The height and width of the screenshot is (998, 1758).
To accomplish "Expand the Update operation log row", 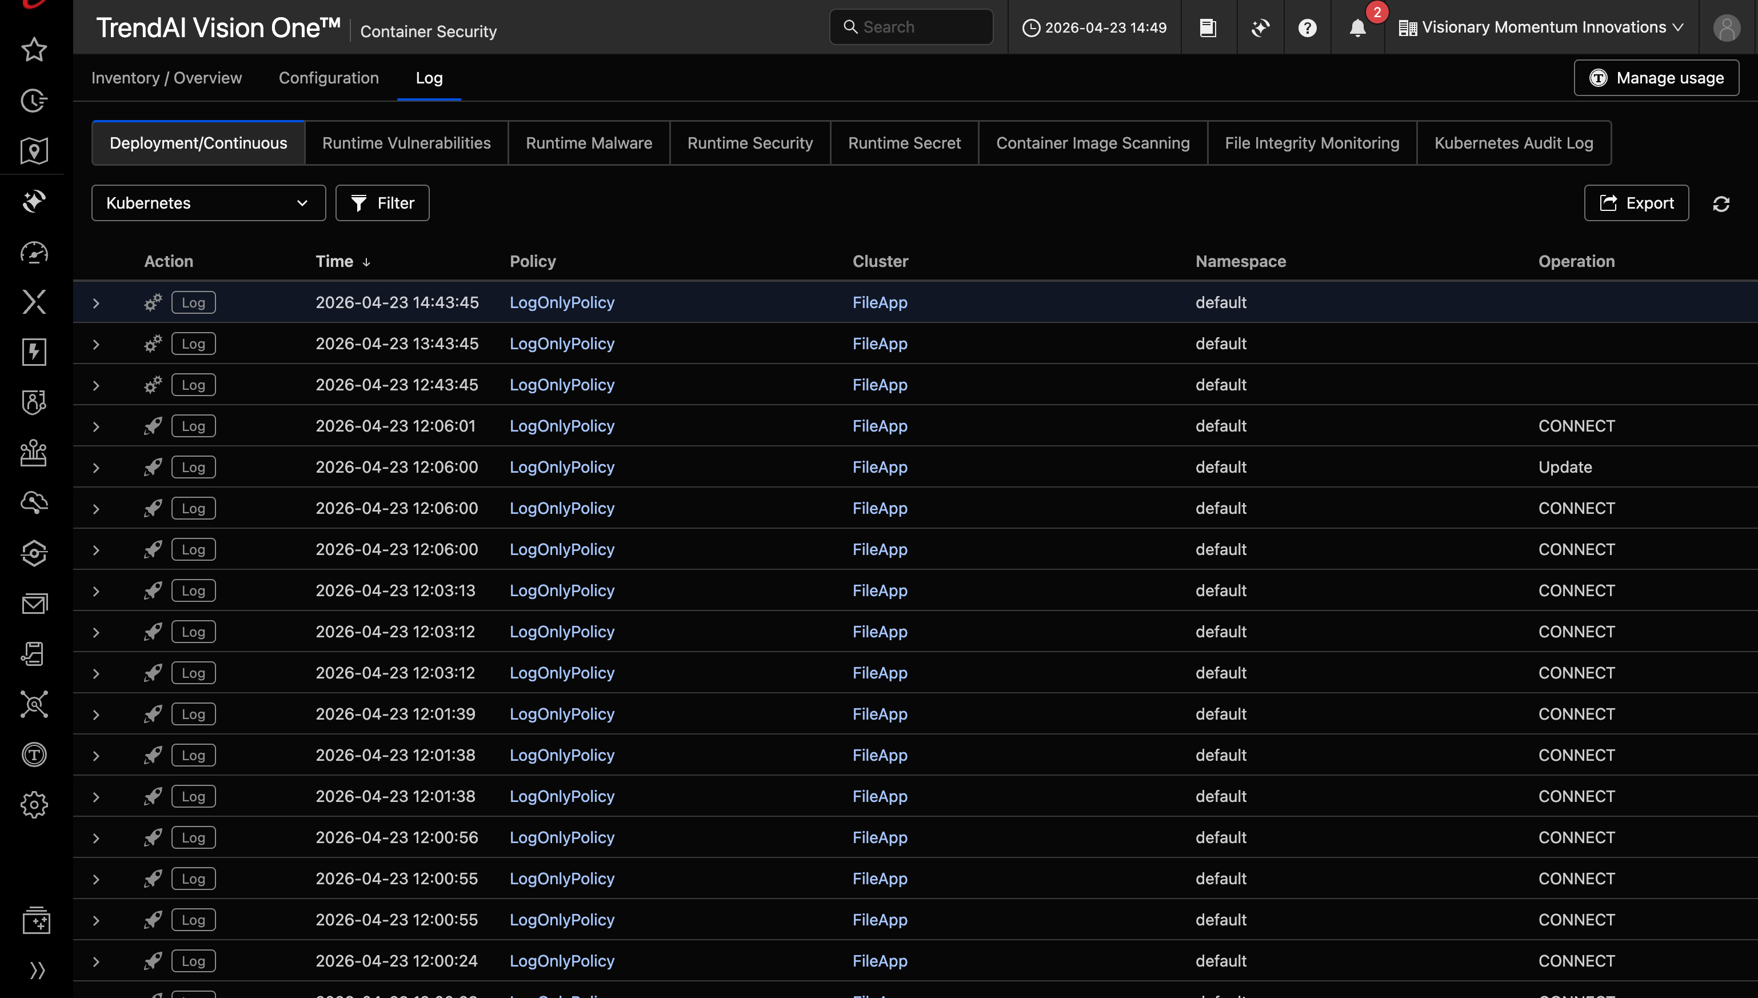I will click(x=96, y=468).
